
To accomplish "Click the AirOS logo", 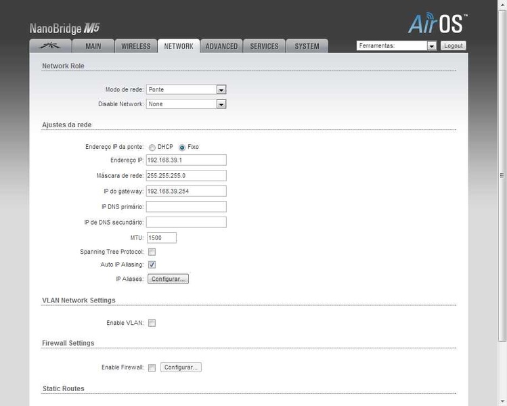I will pos(437,23).
